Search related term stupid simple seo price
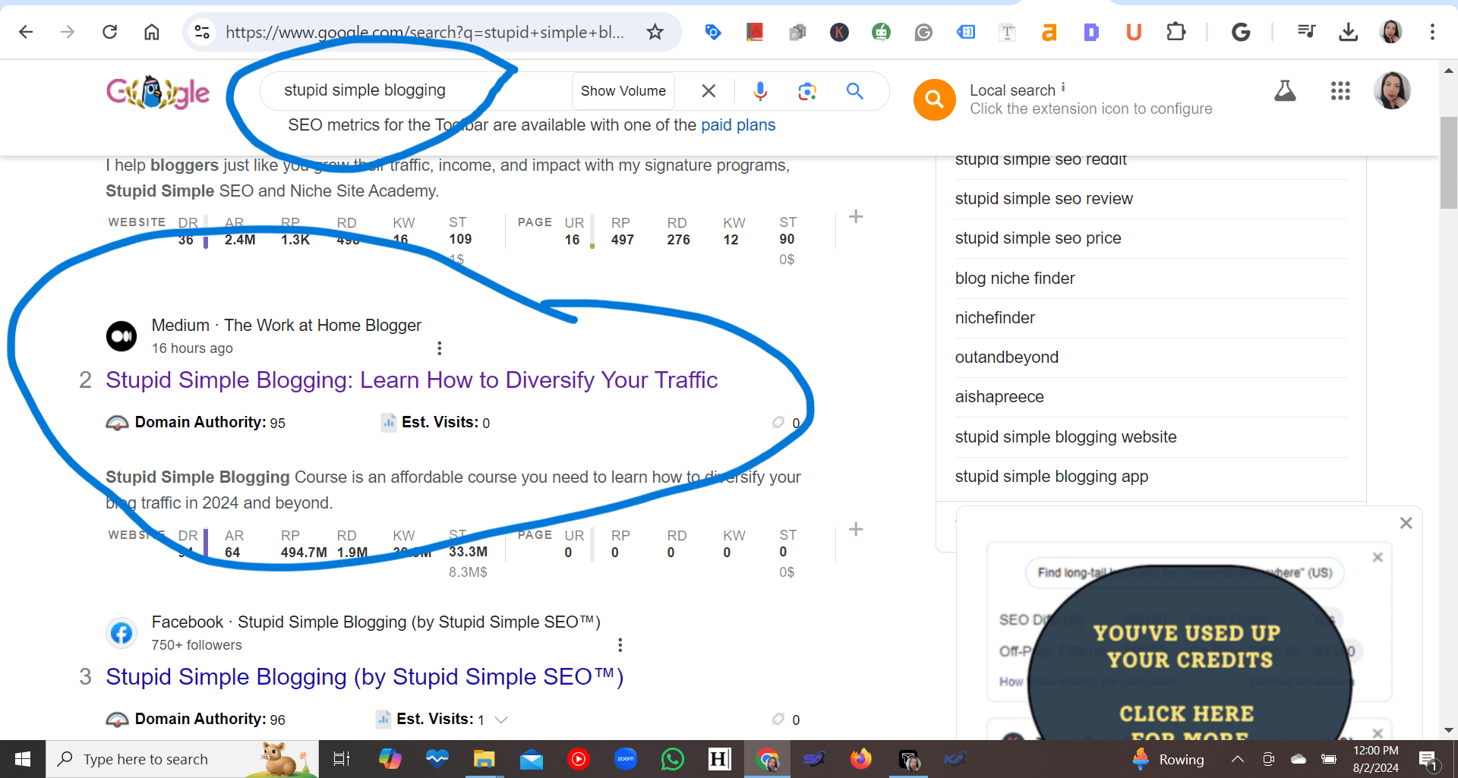Viewport: 1458px width, 778px height. point(1038,238)
